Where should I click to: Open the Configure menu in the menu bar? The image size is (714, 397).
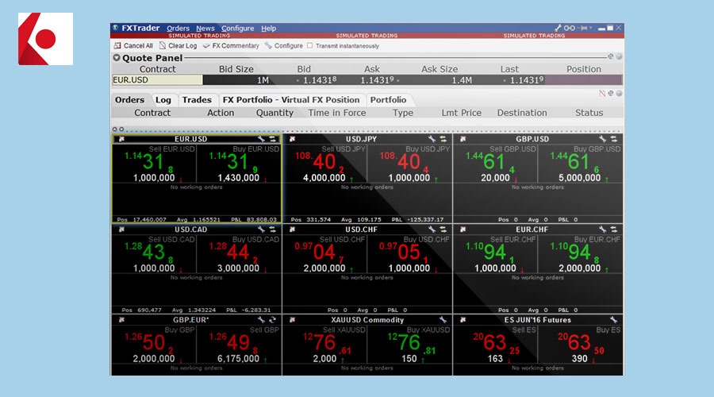[238, 29]
